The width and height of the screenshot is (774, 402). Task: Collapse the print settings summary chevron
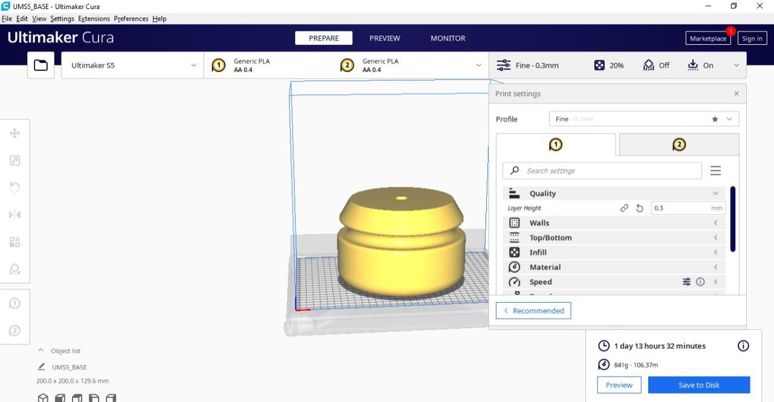[736, 65]
